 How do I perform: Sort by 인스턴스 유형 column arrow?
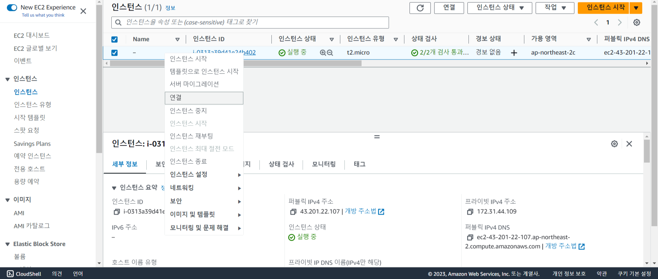pos(395,39)
